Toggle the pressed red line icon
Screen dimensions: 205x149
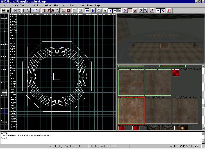130,11
